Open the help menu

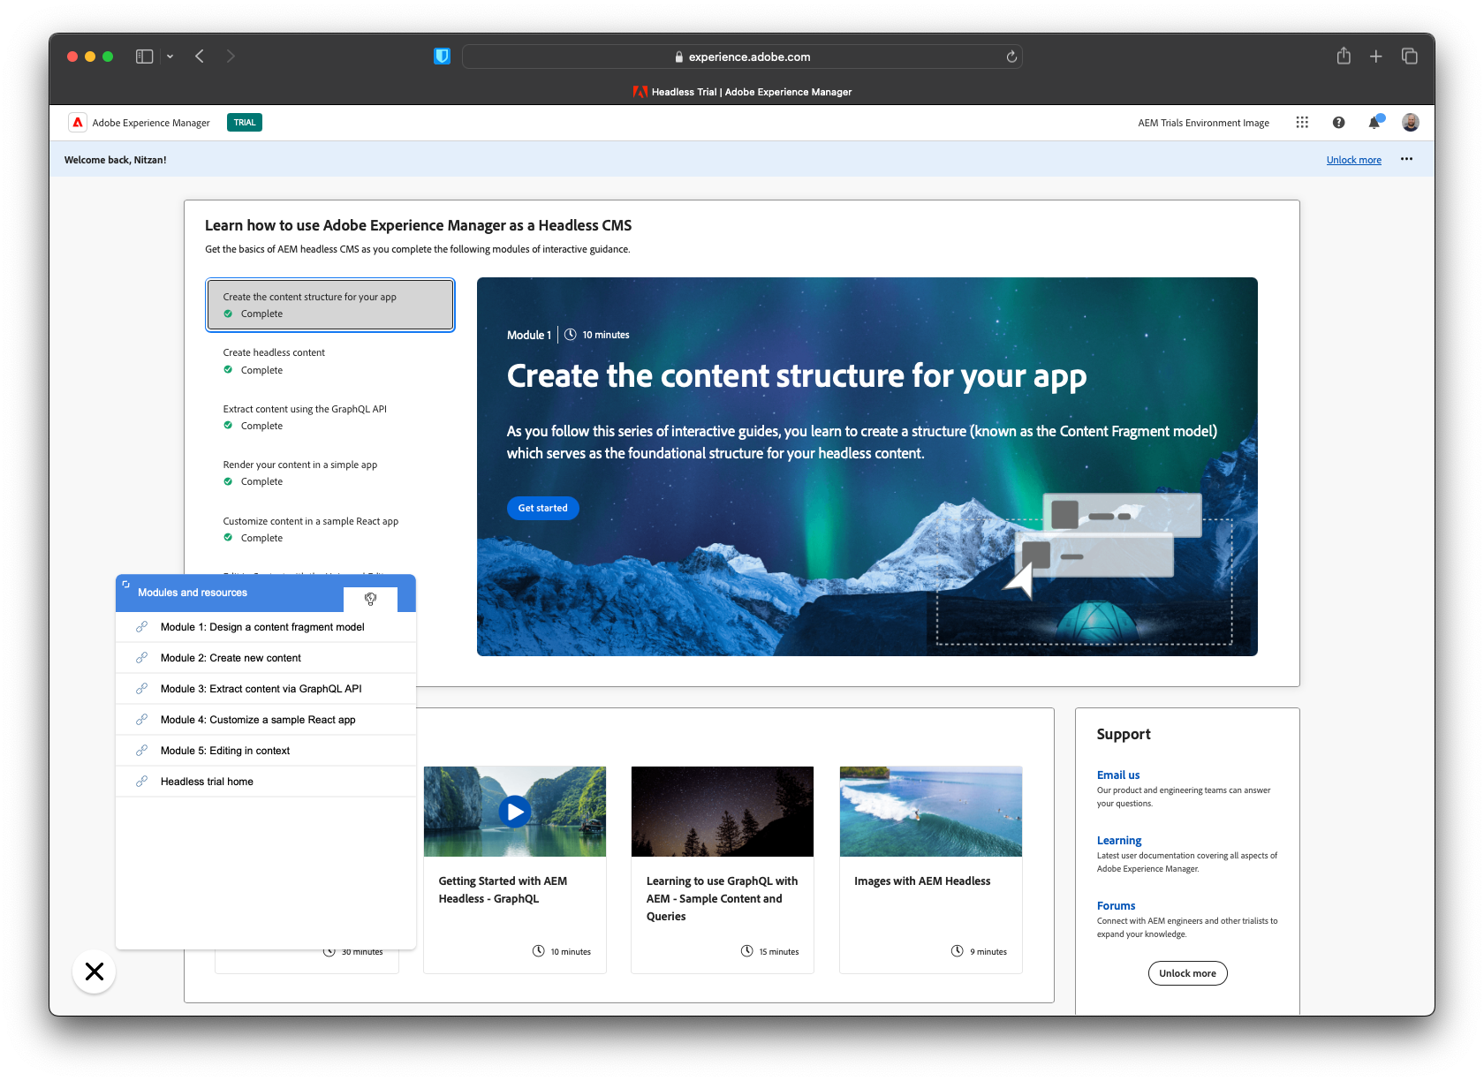(x=1338, y=123)
